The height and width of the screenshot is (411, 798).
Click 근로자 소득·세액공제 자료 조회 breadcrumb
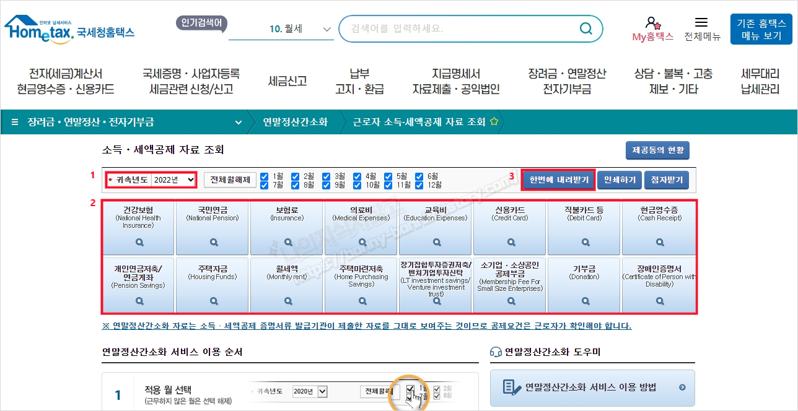pos(419,122)
